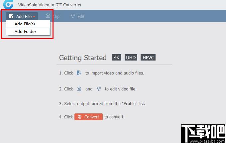Click the VideoSolo app logo icon
This screenshot has width=226, height=143.
point(8,4)
